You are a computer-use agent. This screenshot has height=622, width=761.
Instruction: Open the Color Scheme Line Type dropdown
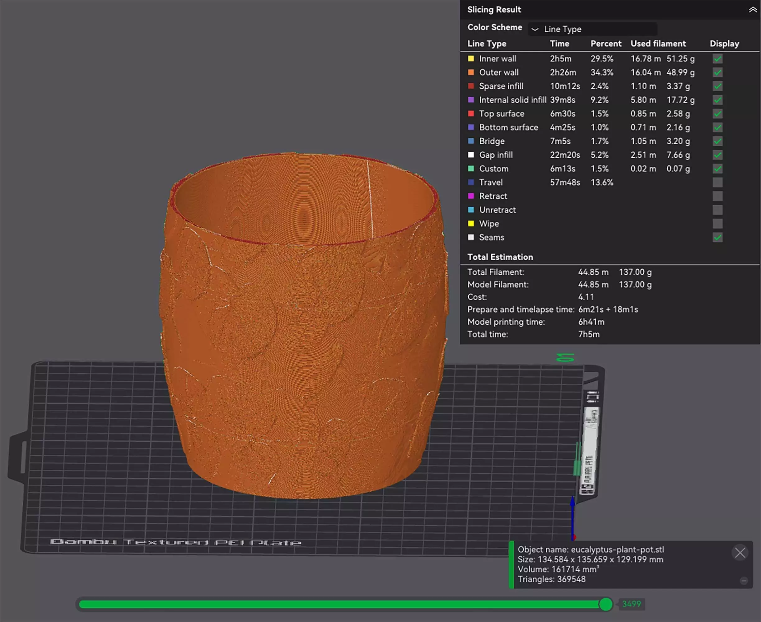tap(592, 29)
